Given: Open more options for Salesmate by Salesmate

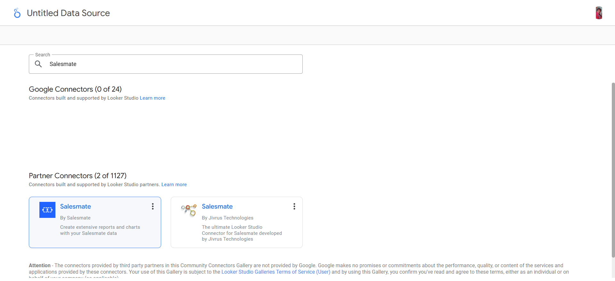Looking at the screenshot, I should coord(153,206).
